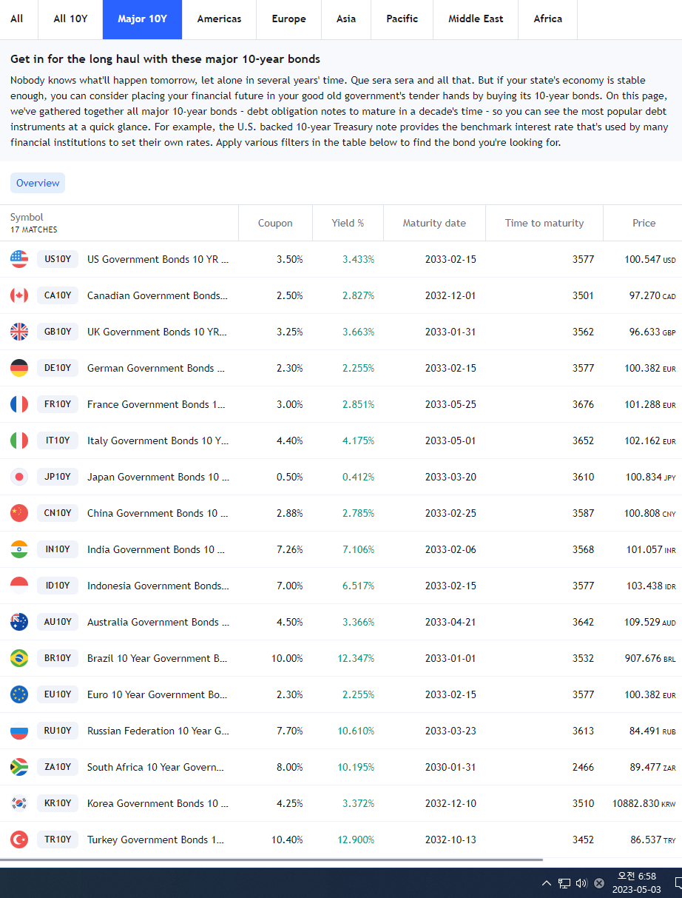Click the Indonesia flag icon
The image size is (682, 898).
(x=19, y=586)
